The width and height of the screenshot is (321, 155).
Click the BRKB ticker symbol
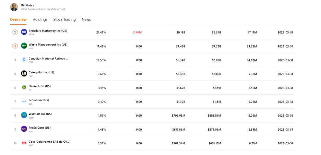pyautogui.click(x=31, y=35)
